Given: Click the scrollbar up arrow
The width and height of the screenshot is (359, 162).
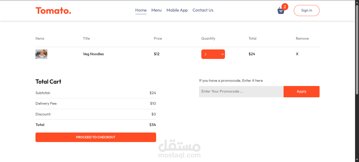Looking at the screenshot, I should pyautogui.click(x=357, y=2).
